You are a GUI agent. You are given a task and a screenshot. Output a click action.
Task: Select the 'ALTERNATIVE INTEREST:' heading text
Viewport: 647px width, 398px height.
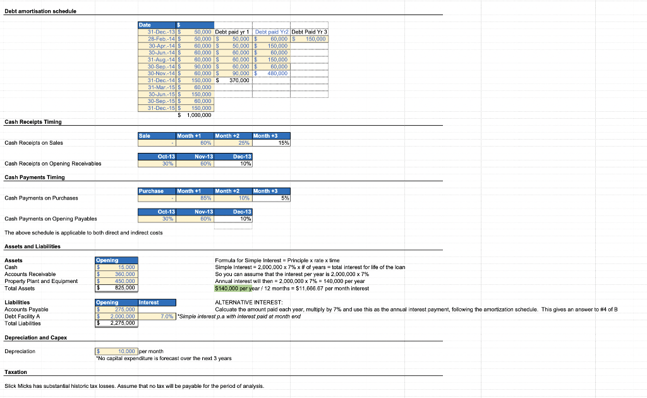point(249,303)
